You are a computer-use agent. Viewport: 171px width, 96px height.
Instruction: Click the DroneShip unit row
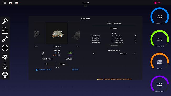tap(102, 38)
